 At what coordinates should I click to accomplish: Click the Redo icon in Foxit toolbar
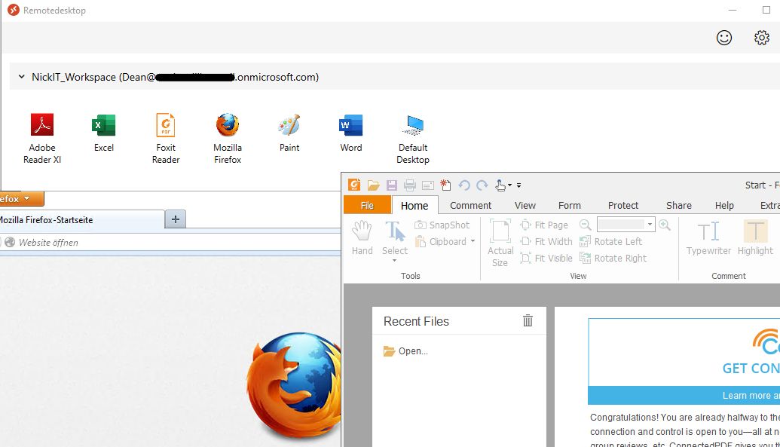coord(482,185)
